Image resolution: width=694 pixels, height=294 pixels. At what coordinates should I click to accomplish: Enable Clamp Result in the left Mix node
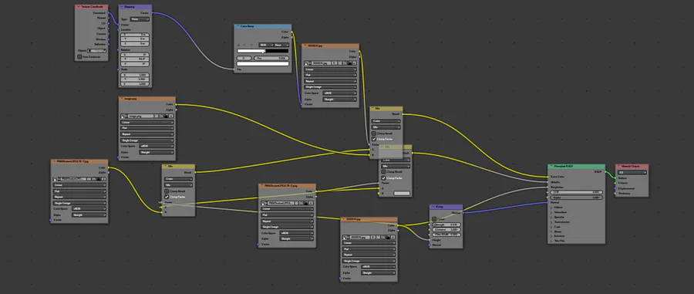pos(167,191)
